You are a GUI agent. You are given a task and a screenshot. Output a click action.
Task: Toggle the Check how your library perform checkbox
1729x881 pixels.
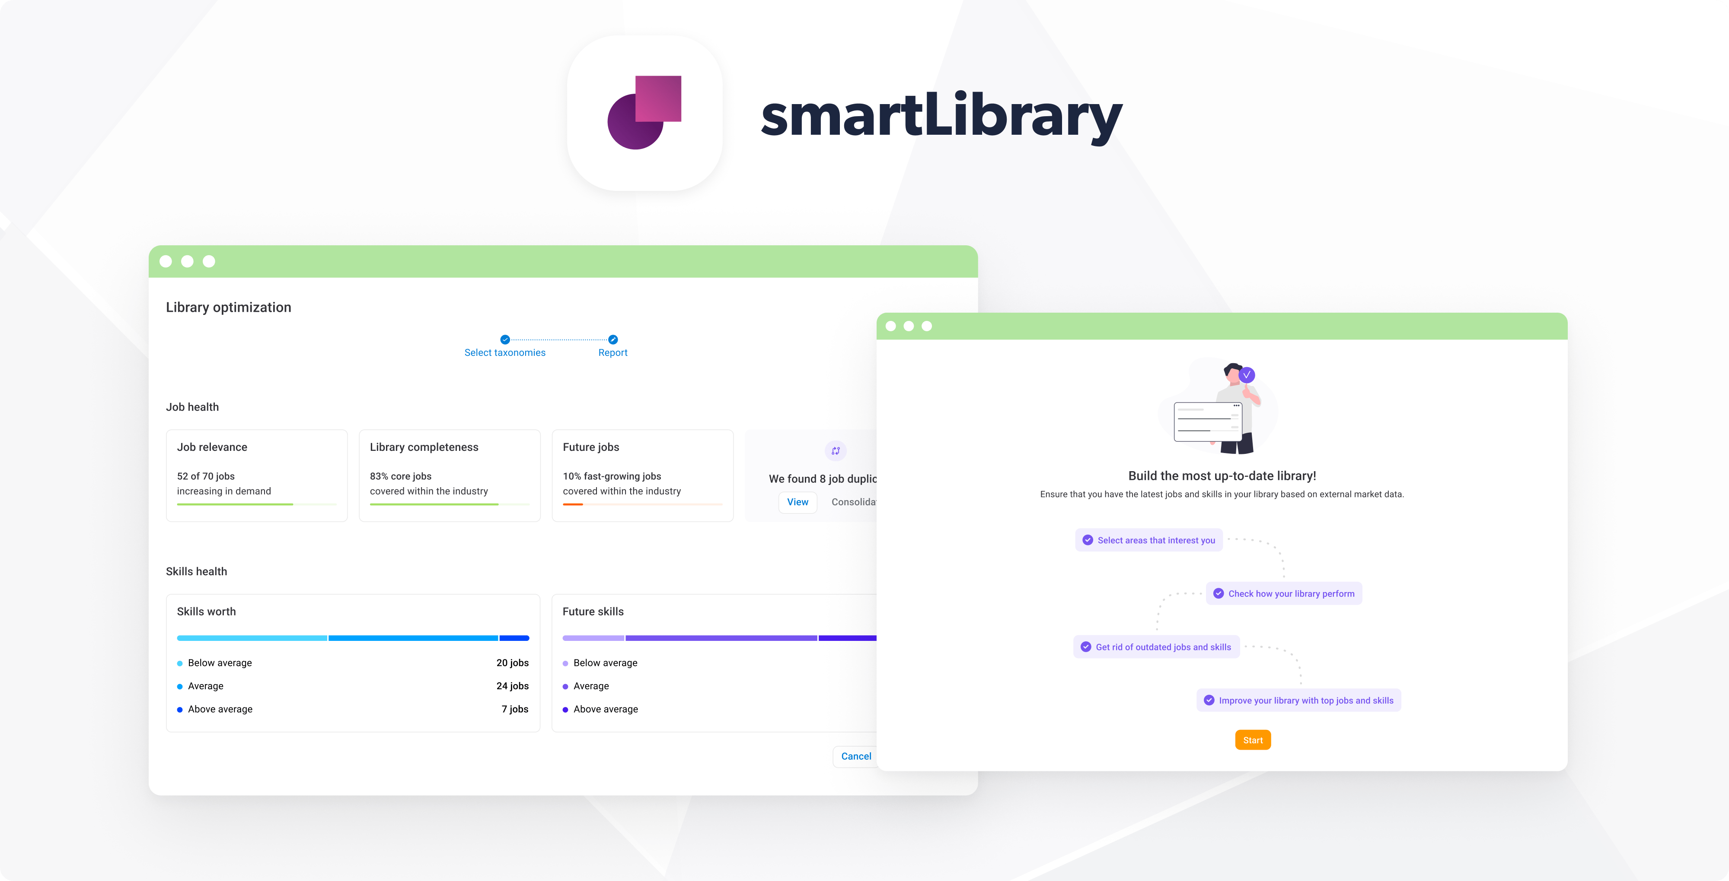[x=1219, y=593]
